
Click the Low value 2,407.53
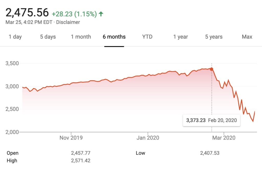[x=210, y=153]
